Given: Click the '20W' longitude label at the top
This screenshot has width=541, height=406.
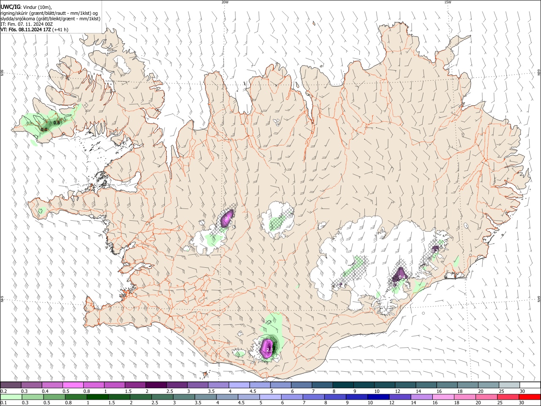Looking at the screenshot, I should click(x=225, y=2).
